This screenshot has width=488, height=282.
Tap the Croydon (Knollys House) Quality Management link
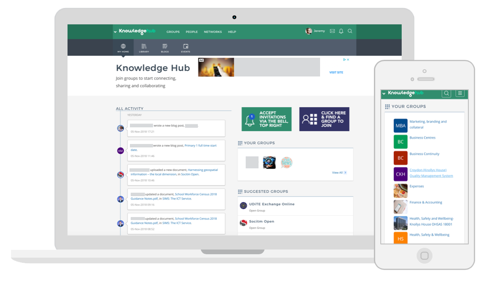pyautogui.click(x=431, y=173)
